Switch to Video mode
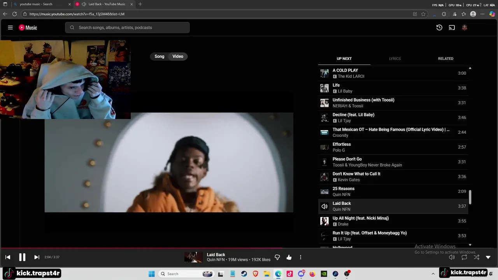The image size is (498, 280). 178,56
